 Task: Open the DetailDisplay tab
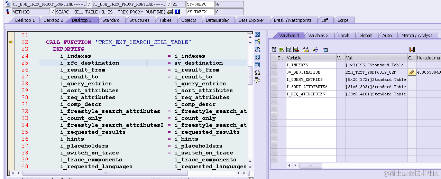click(217, 20)
